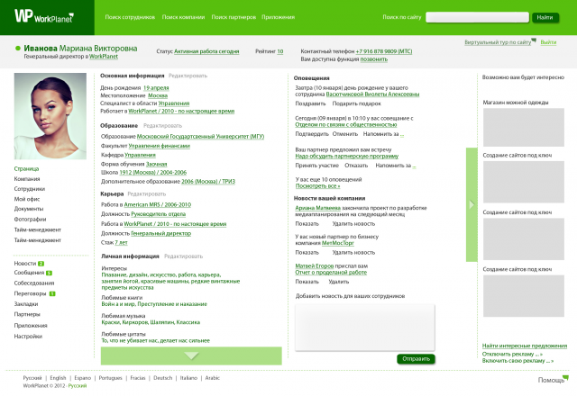
Task: Focus the site search field
Action: 477,17
